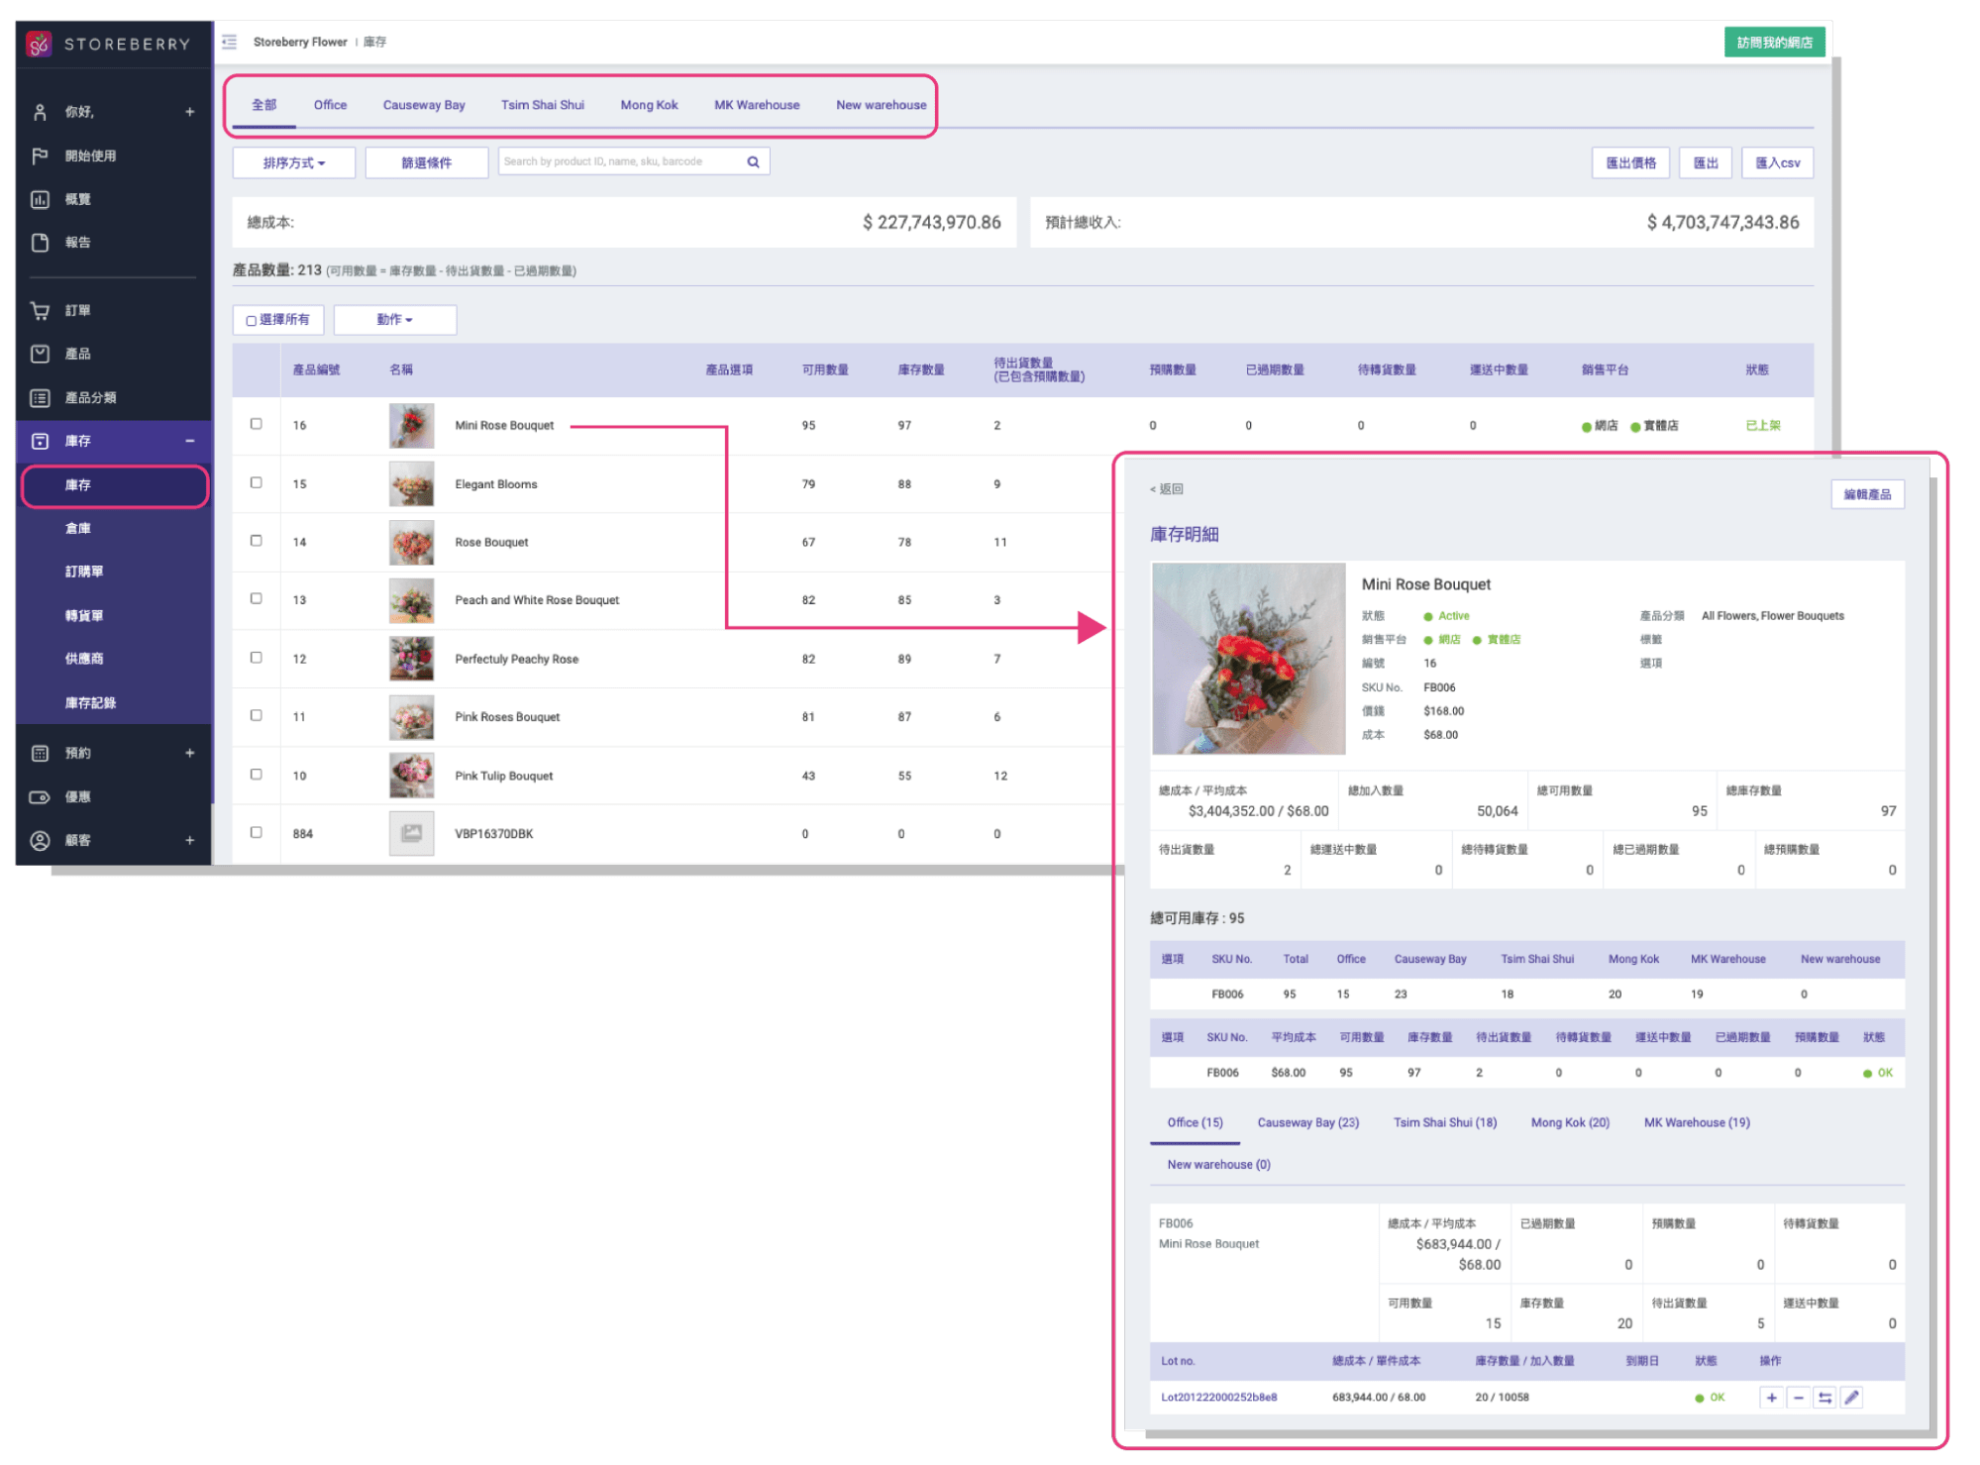Tick checkbox for Perfectuly Peachy Rose row
The height and width of the screenshot is (1465, 1980).
(257, 658)
